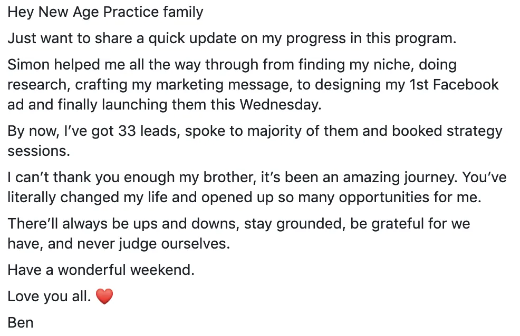Click the greeting 'Hey New Age Practice family'
520x336 pixels.
pos(105,12)
